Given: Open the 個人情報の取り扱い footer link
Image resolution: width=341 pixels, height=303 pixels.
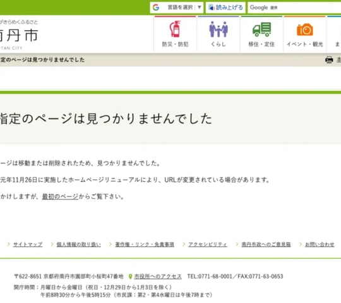Looking at the screenshot, I should pyautogui.click(x=79, y=244).
